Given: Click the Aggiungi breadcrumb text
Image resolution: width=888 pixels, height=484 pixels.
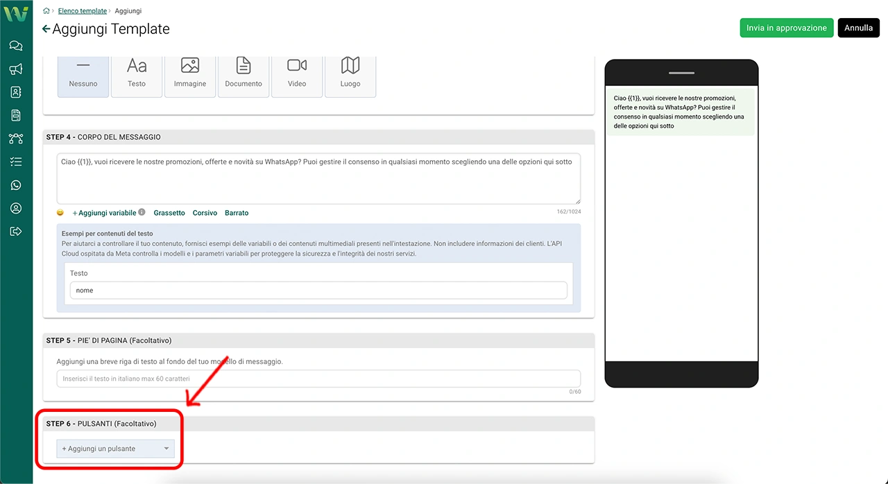Looking at the screenshot, I should point(128,11).
